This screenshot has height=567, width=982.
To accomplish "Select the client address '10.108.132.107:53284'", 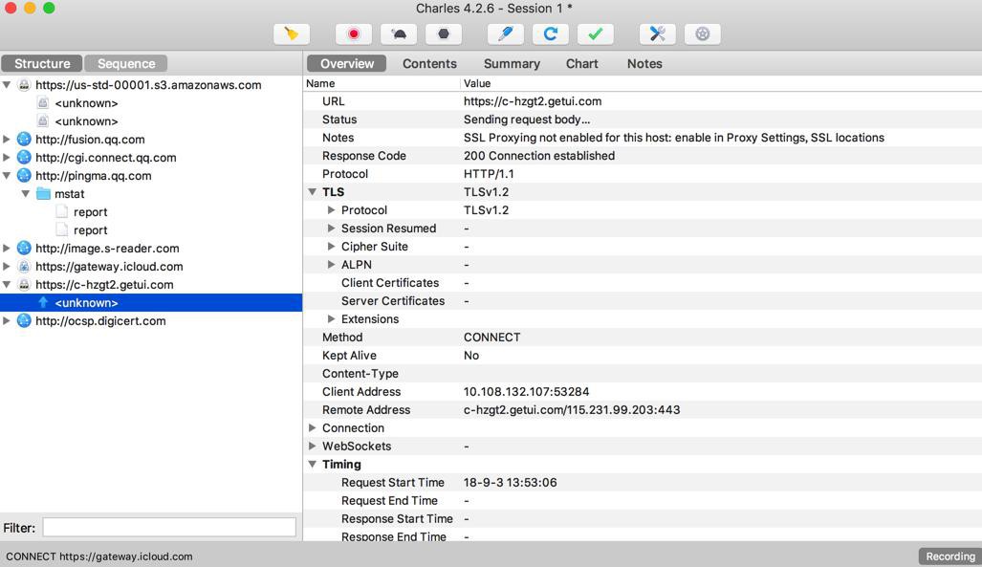I will (x=526, y=392).
